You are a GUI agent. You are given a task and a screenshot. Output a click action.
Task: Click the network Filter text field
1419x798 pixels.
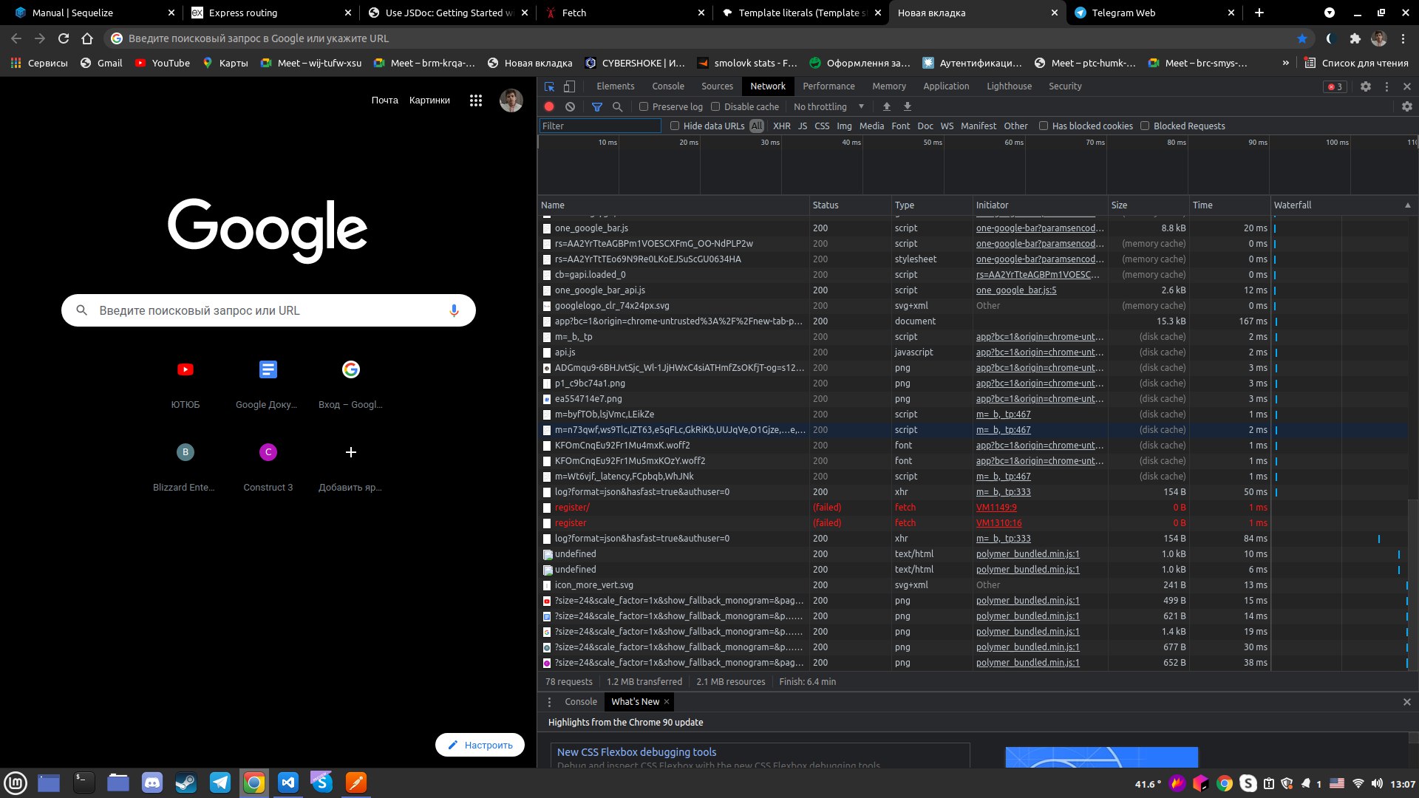(x=600, y=126)
